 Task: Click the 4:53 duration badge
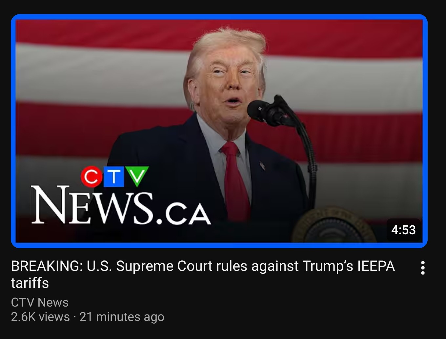(x=403, y=230)
